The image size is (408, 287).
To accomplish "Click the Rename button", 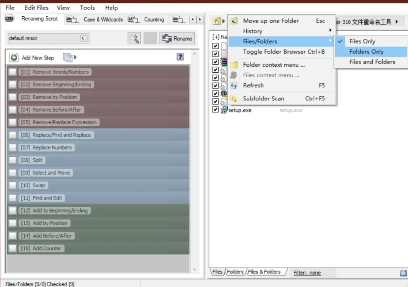I will (177, 38).
